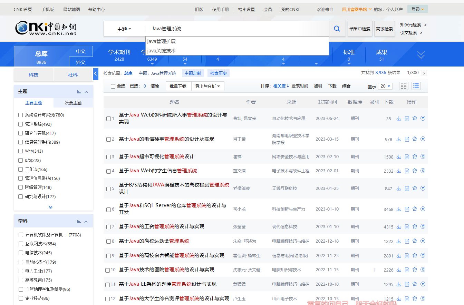This screenshot has width=464, height=305.
Task: Sort results by 下载 count
Action: (x=332, y=86)
